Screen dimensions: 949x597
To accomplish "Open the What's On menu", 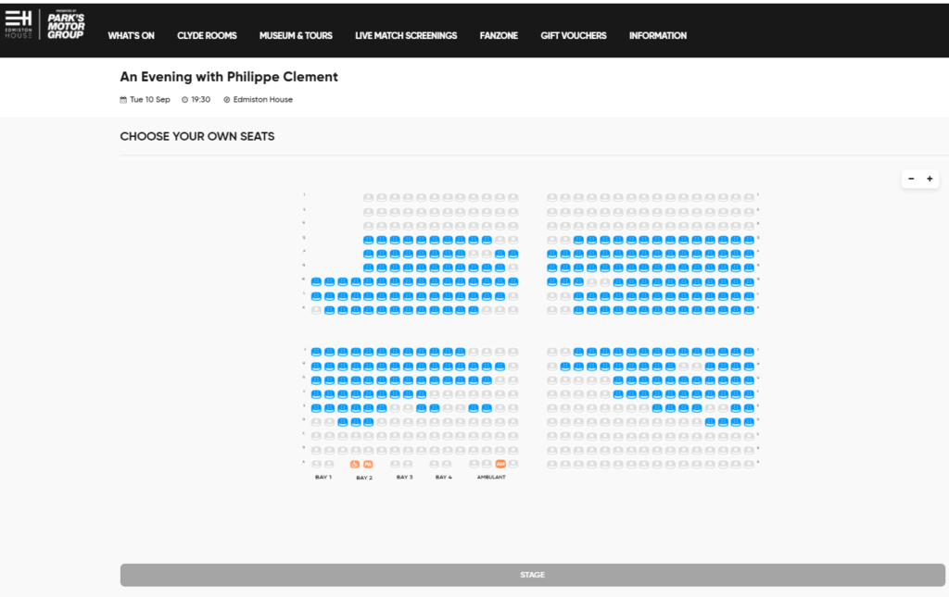I will (131, 36).
